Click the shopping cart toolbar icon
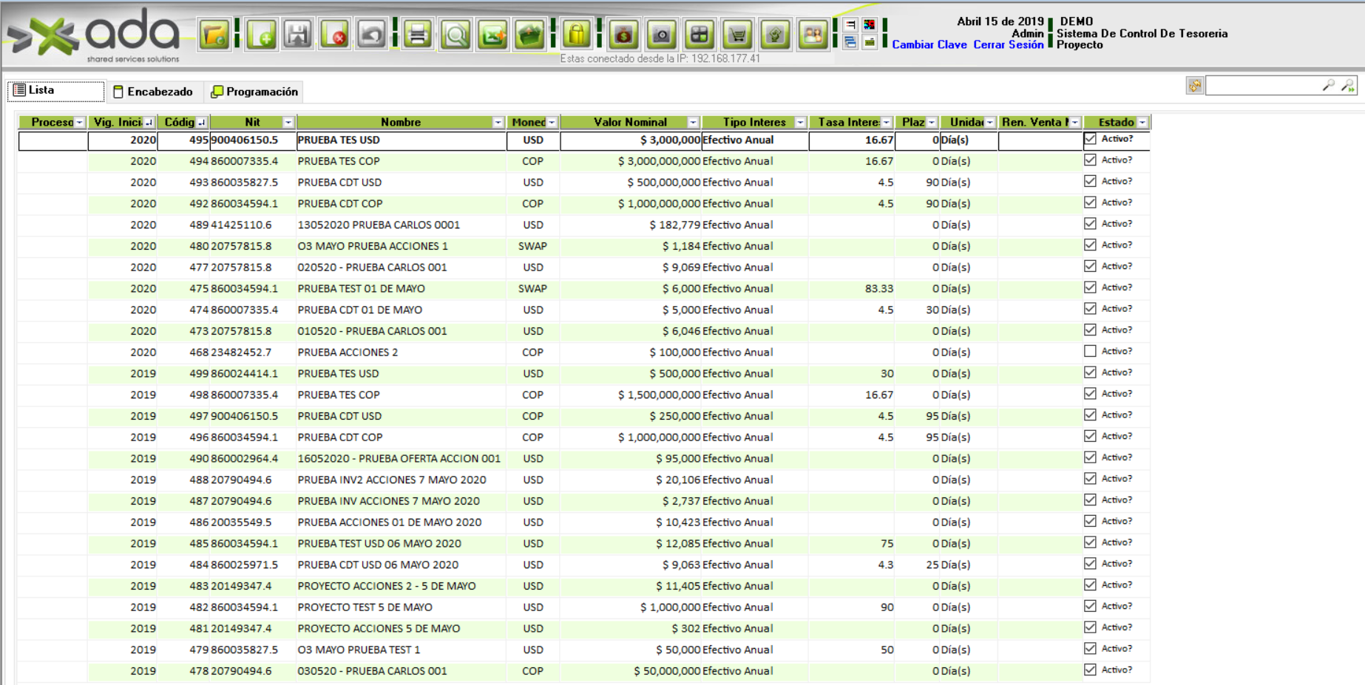The image size is (1365, 685). [737, 35]
